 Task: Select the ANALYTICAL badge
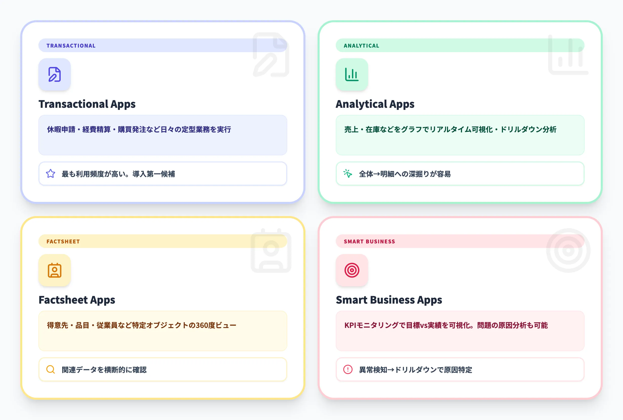tap(361, 45)
